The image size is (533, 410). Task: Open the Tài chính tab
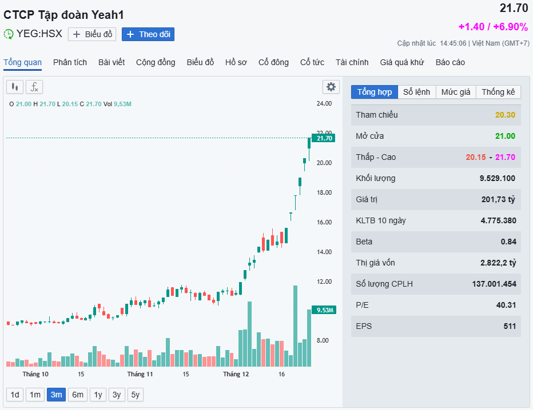[352, 62]
